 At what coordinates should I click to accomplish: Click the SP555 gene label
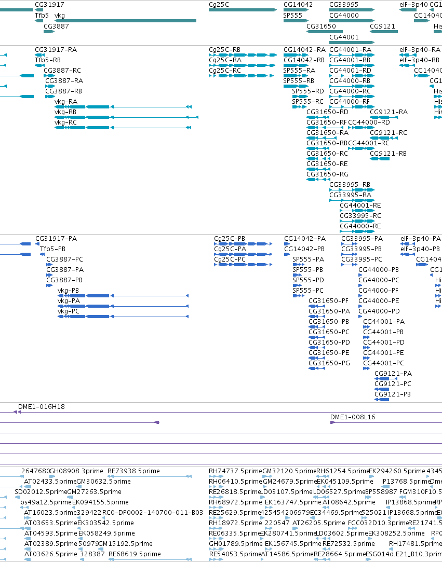(x=293, y=16)
